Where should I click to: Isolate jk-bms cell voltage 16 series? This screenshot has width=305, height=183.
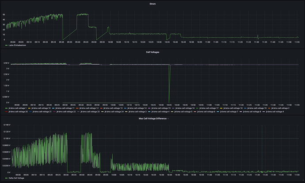point(185,108)
